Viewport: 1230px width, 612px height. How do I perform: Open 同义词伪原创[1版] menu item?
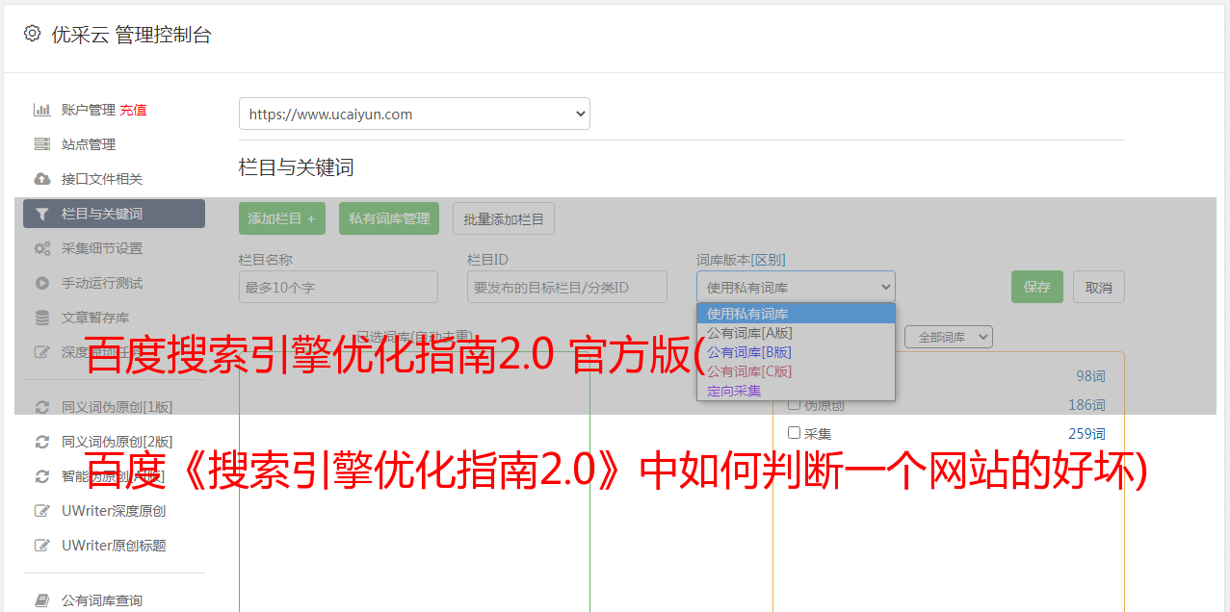pyautogui.click(x=118, y=407)
